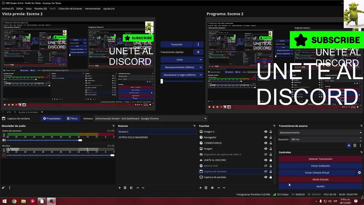364x205 pixels.
Task: Open Transición button three-dot menu
Action: point(198,44)
